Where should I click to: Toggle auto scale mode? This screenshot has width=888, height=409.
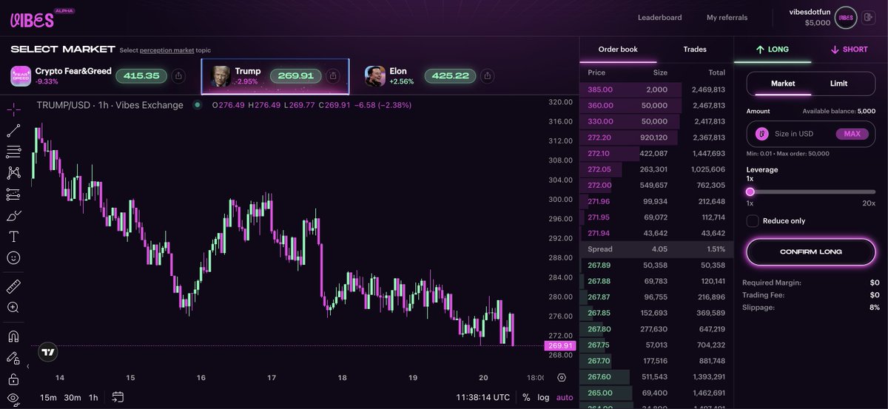pos(565,397)
